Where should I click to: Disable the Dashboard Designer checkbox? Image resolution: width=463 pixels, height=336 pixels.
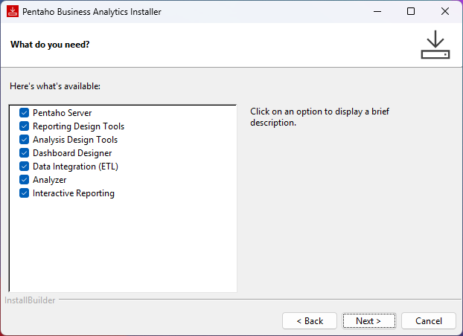click(x=24, y=153)
